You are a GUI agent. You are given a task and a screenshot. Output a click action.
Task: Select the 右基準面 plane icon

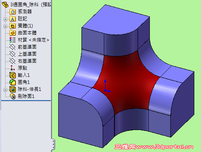(x=13, y=61)
